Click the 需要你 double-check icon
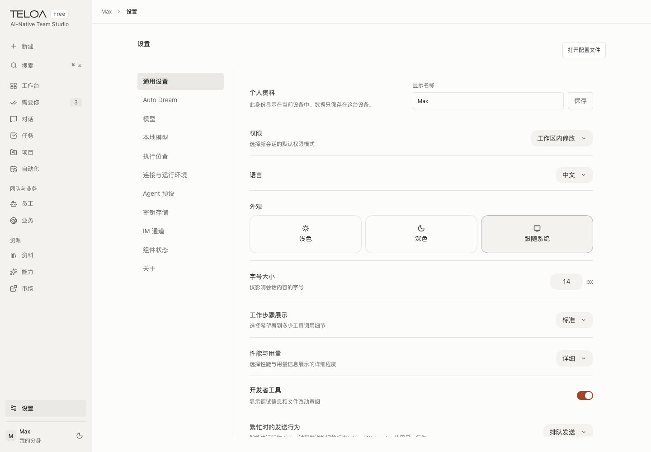Viewport: 651px width, 452px height. [14, 103]
